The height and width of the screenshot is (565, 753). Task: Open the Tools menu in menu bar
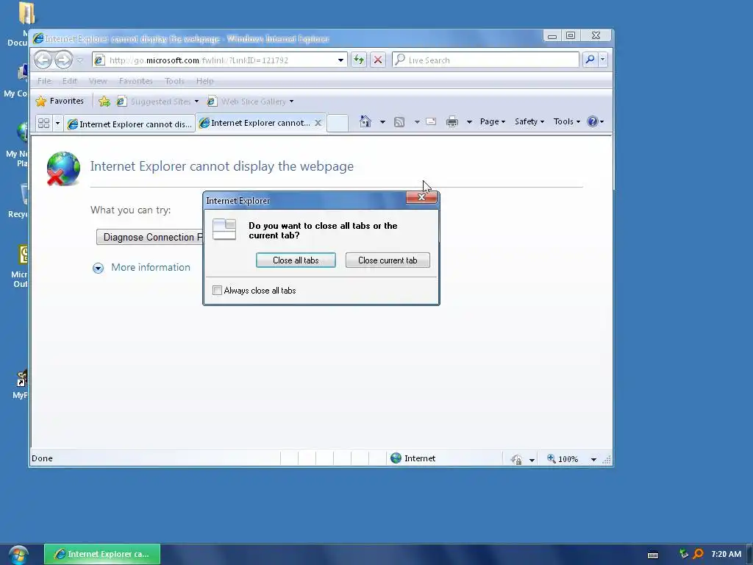(x=174, y=81)
